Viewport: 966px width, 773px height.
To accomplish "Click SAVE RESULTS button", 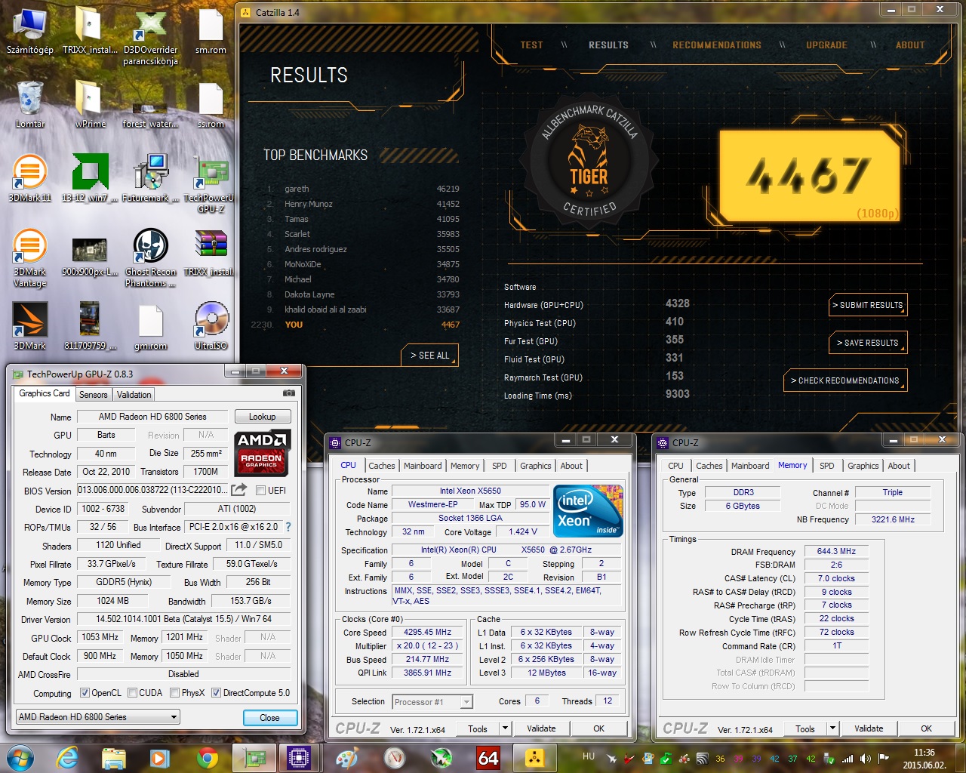I will pyautogui.click(x=868, y=343).
